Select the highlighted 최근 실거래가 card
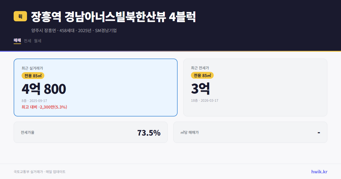341x179 pixels. click(95, 87)
